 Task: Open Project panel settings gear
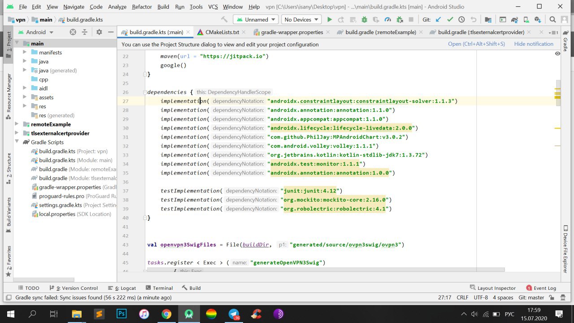pyautogui.click(x=99, y=32)
